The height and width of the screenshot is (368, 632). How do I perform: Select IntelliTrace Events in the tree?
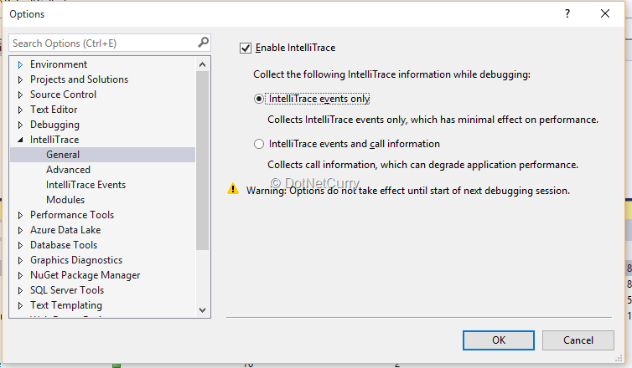tap(85, 185)
